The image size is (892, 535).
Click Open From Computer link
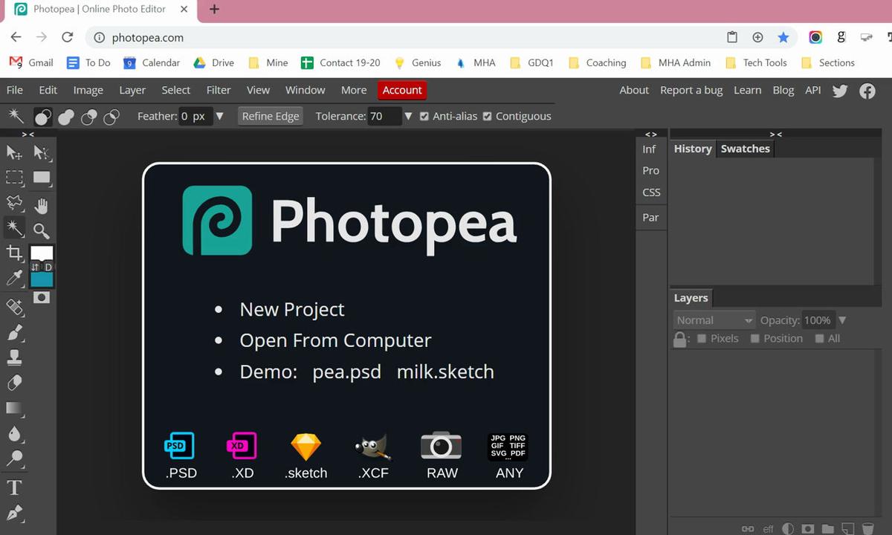335,341
